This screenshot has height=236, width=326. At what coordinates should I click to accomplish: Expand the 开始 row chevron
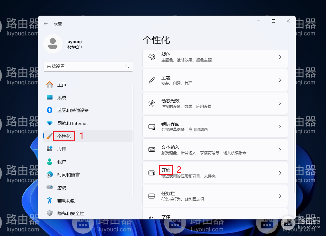(x=280, y=173)
